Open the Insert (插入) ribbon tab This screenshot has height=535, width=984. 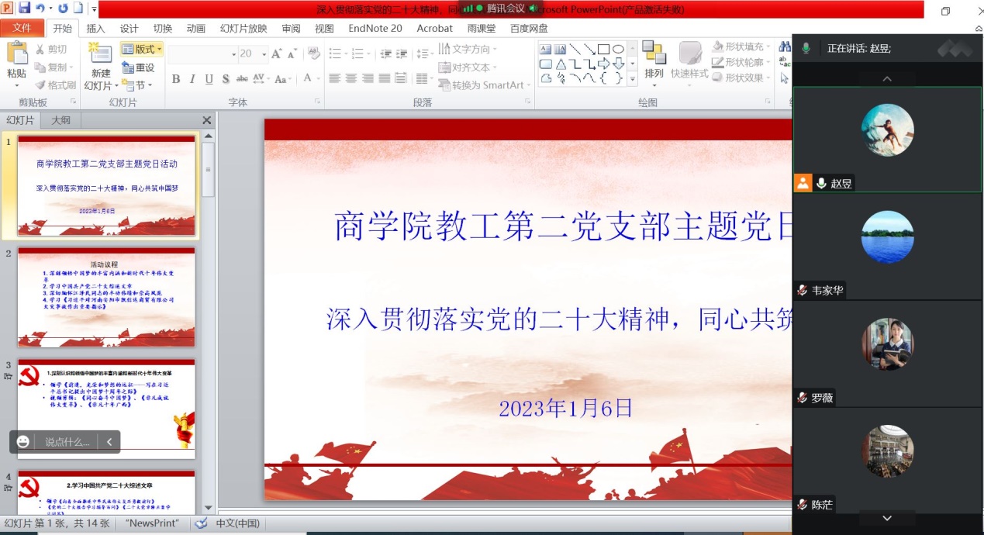click(95, 28)
